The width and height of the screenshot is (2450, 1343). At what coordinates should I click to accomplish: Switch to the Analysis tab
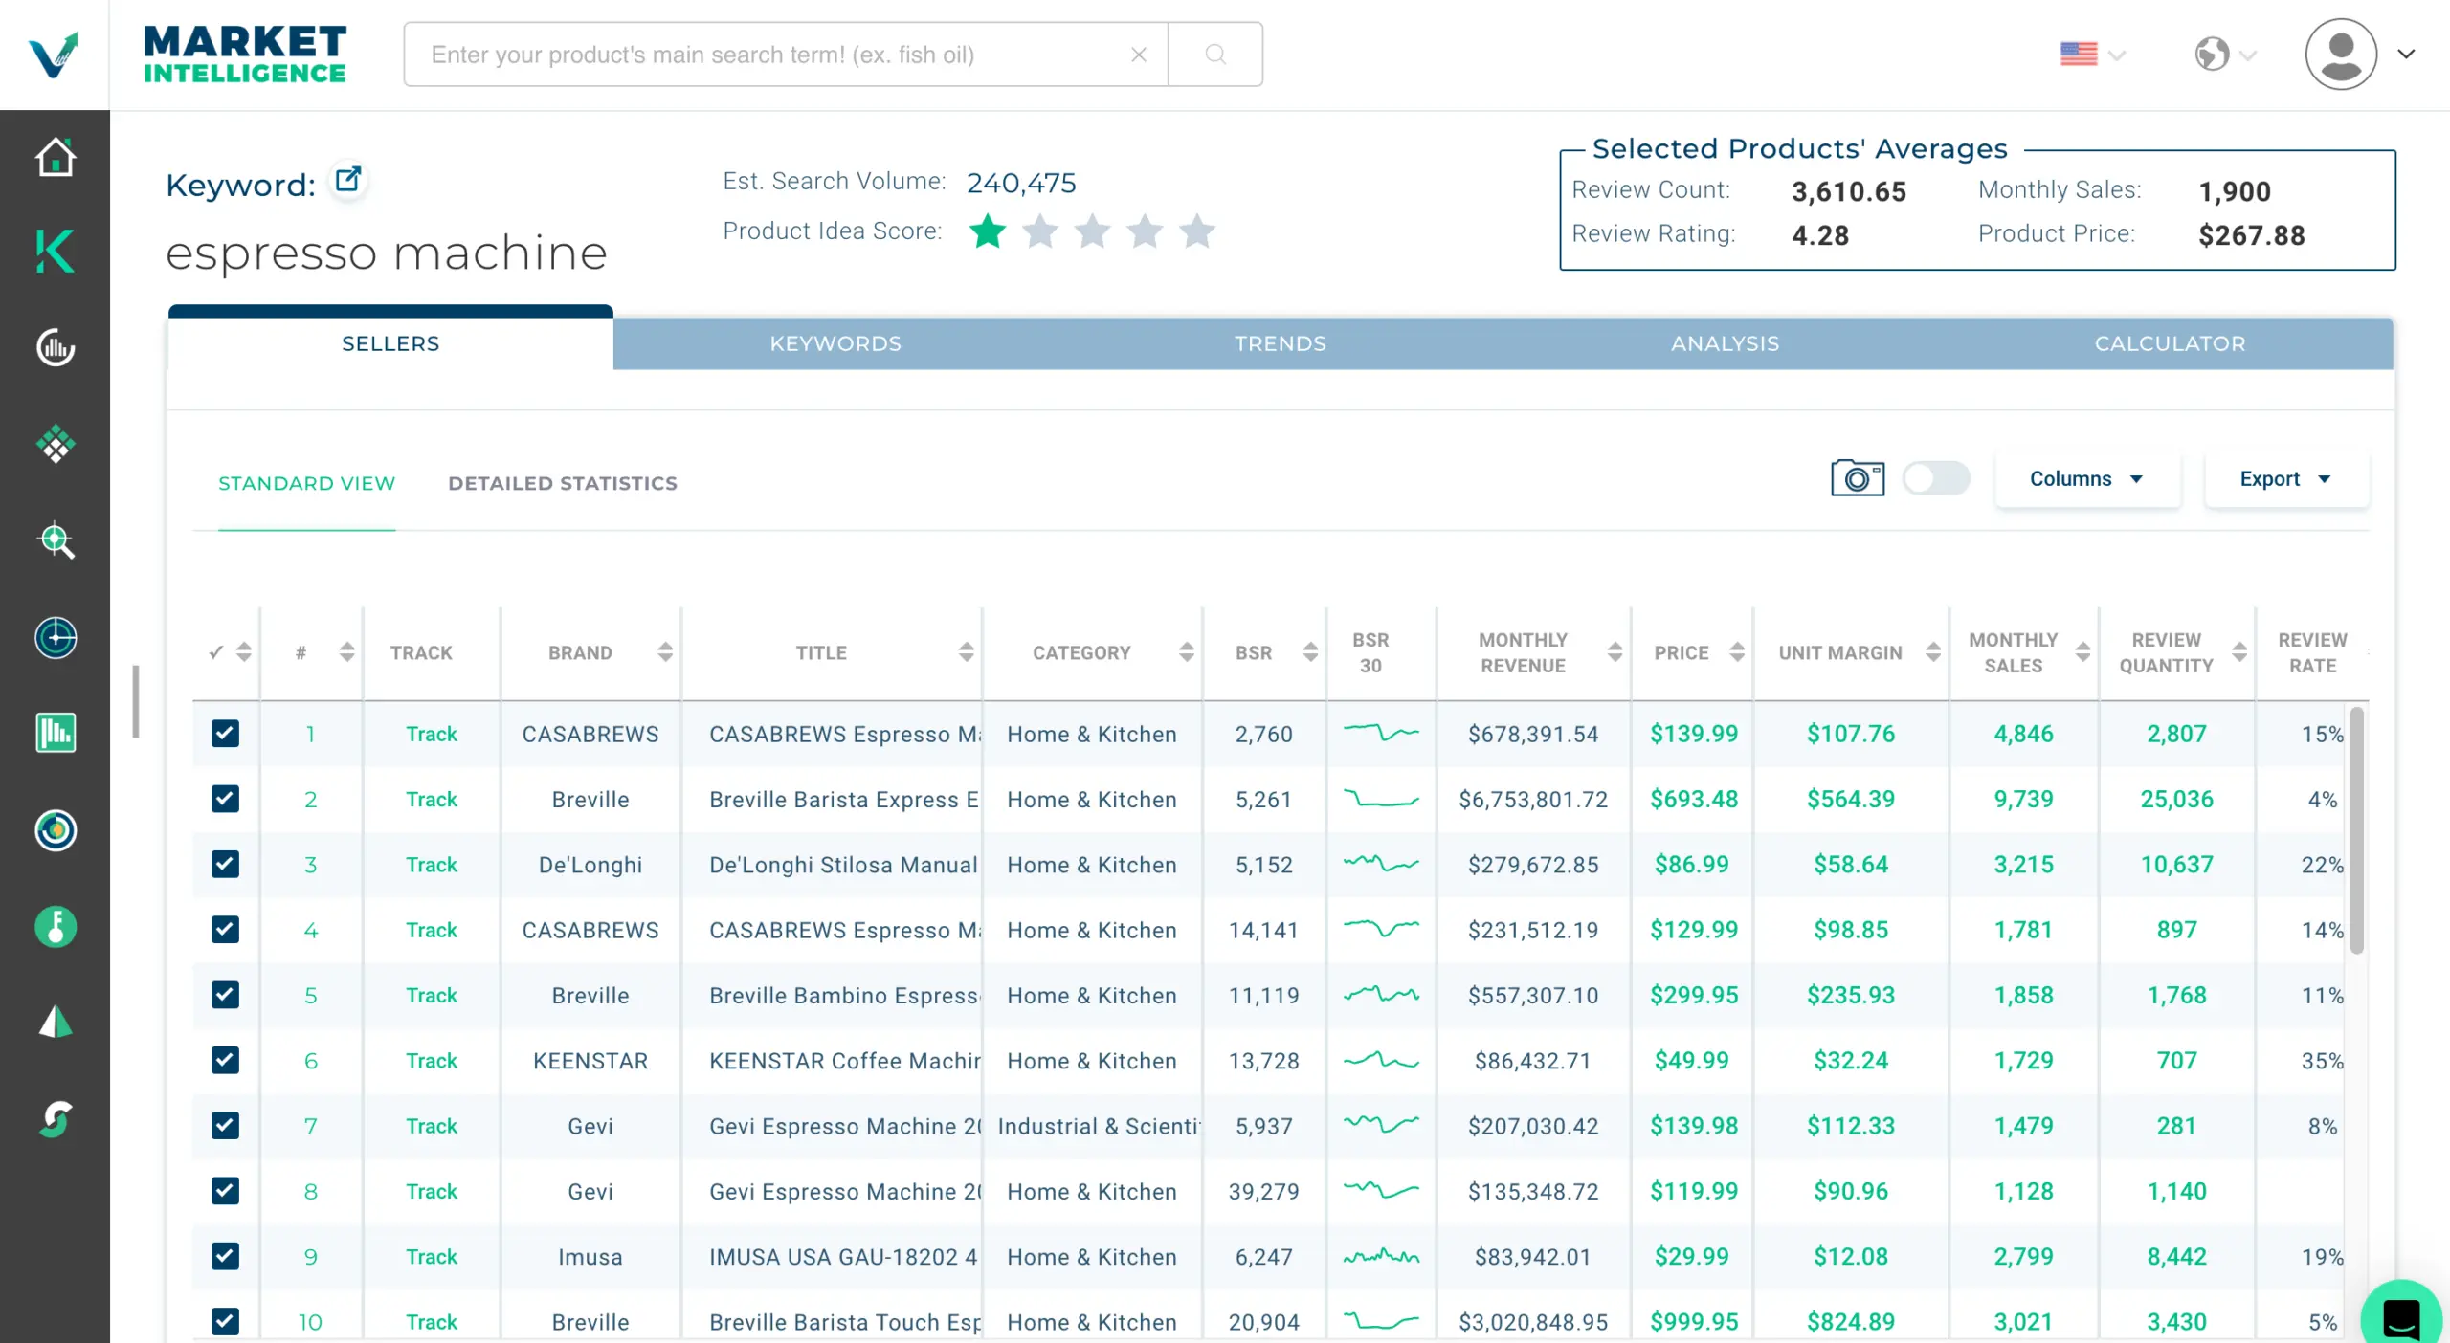(x=1725, y=343)
